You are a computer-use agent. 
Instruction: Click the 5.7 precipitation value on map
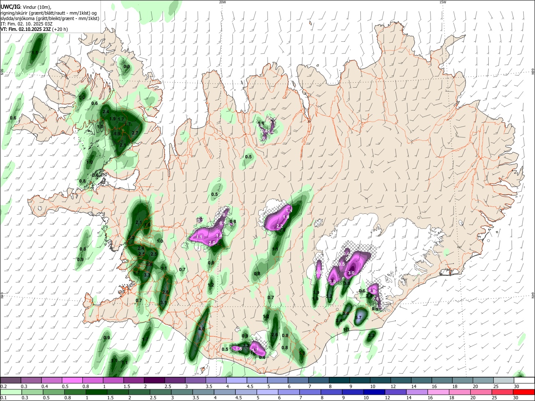pos(358,317)
